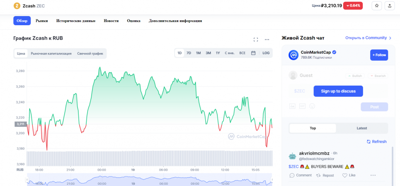Screen dimensions: 400x186
Task: Comment on the BUYERS BEWARE post
Action: pos(301,175)
